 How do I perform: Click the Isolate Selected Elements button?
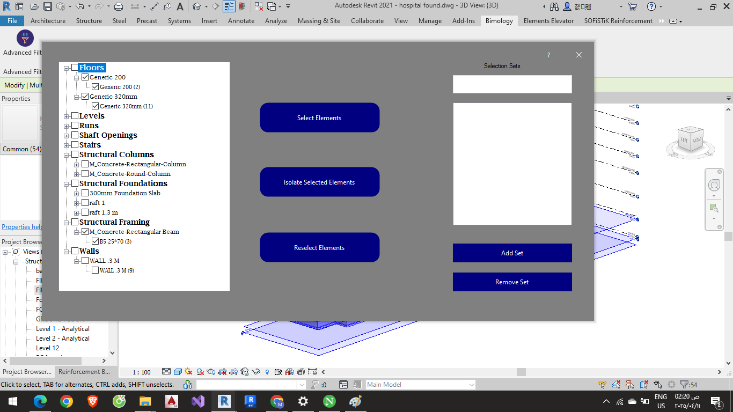pos(319,182)
